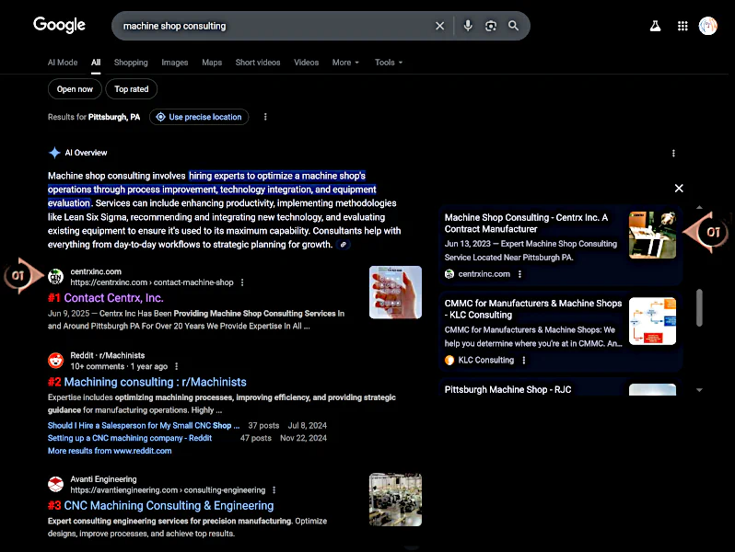This screenshot has width=735, height=552.
Task: Open Search Labs flask icon
Action: [x=656, y=26]
